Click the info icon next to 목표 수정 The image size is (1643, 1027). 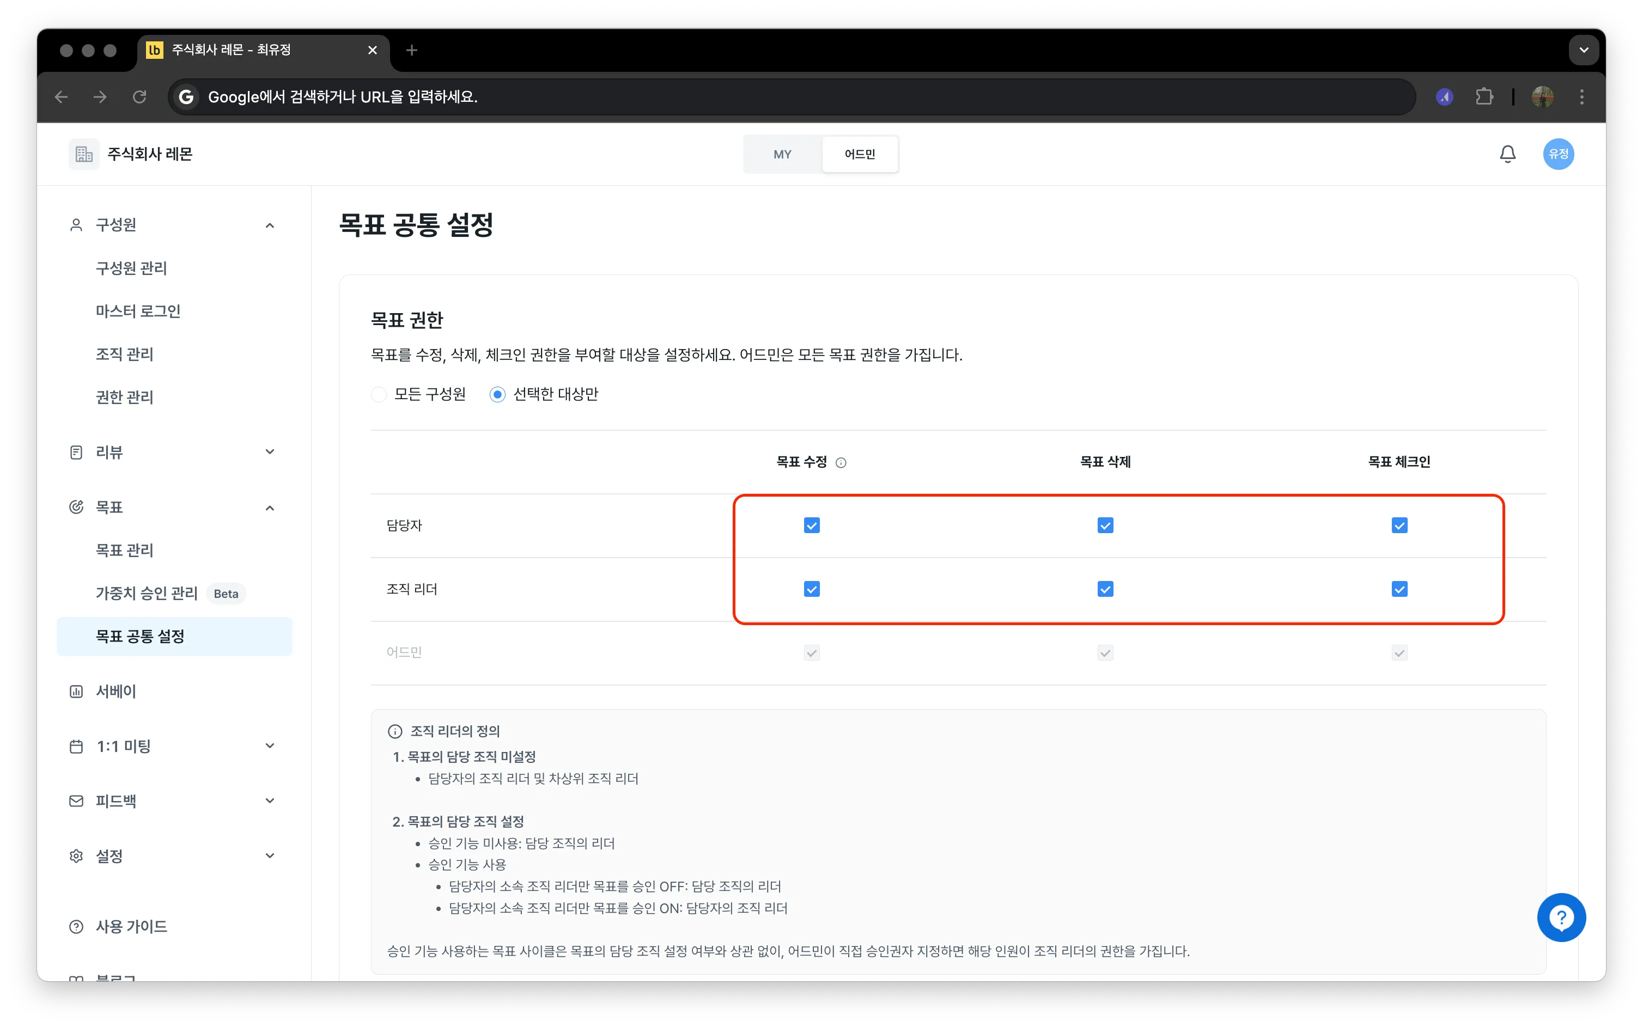coord(841,462)
